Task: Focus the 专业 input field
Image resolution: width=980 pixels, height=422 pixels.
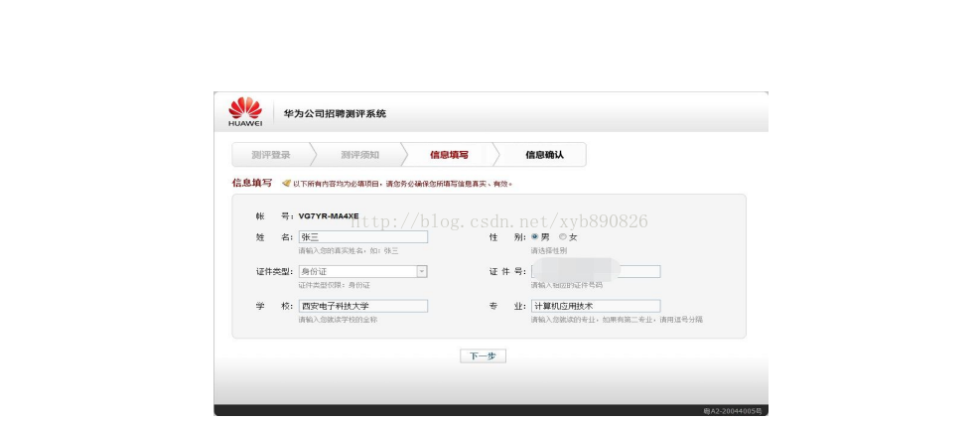Action: click(596, 306)
